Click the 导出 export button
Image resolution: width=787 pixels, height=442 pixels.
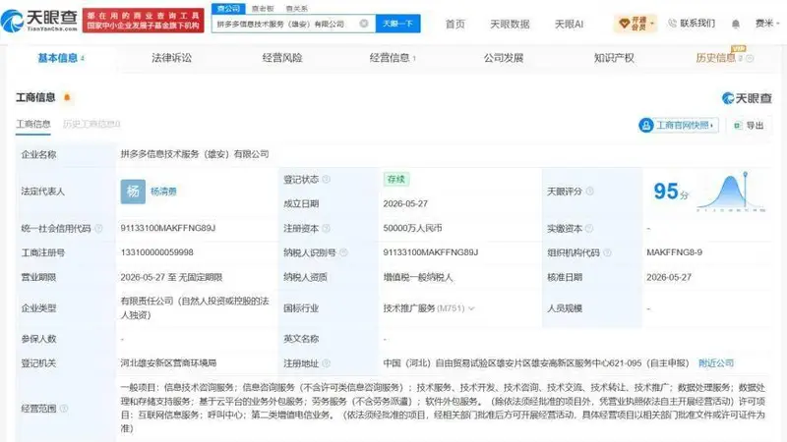tap(750, 125)
